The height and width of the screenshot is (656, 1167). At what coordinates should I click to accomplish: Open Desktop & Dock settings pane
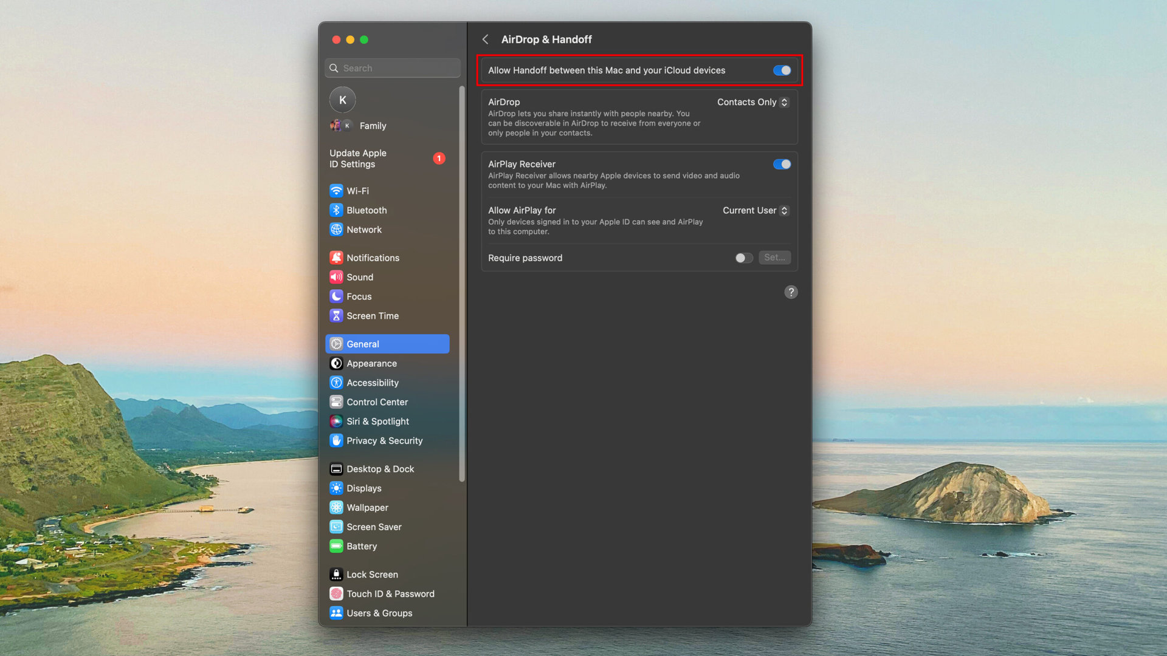[380, 469]
